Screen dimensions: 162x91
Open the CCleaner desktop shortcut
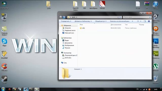click(x=4, y=67)
